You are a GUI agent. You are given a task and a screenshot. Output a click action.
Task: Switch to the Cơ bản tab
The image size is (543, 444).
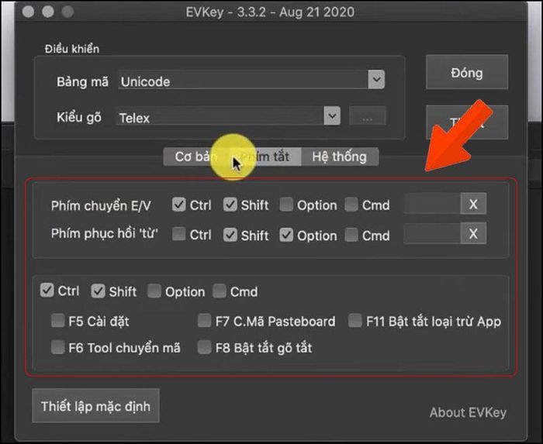[x=197, y=157]
